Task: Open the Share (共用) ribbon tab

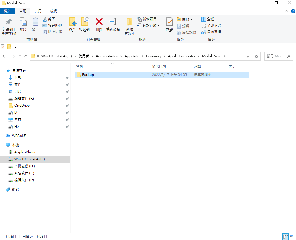Action: pos(38,11)
